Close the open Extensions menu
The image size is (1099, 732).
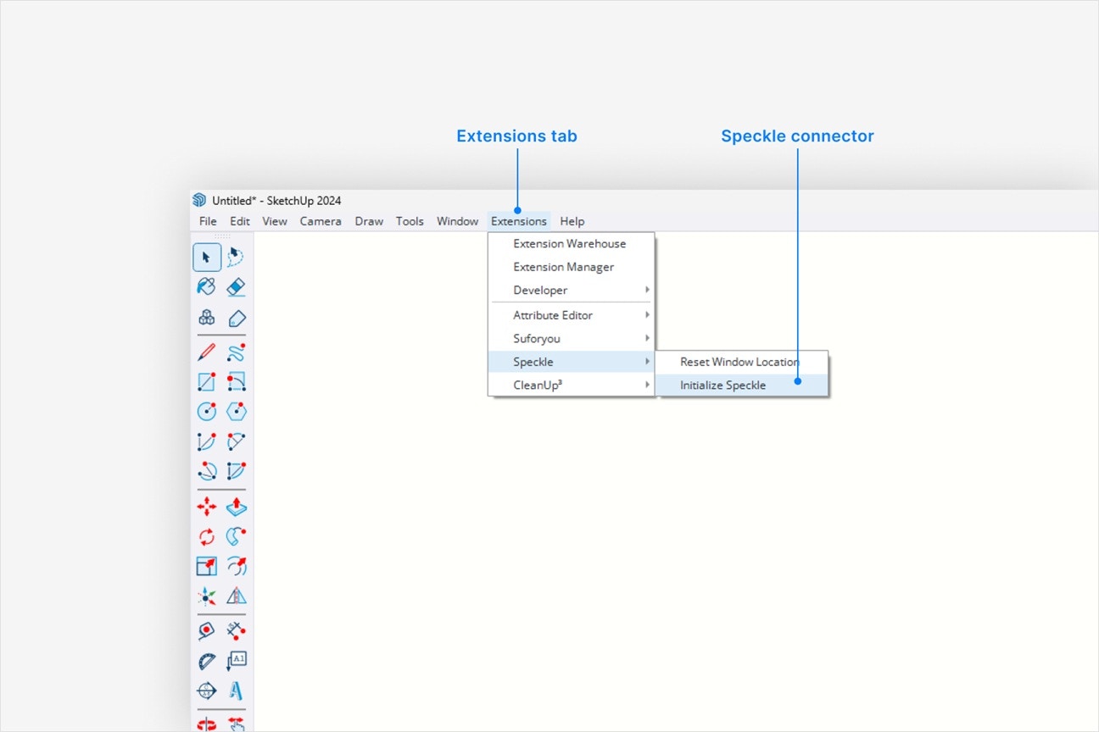point(519,221)
